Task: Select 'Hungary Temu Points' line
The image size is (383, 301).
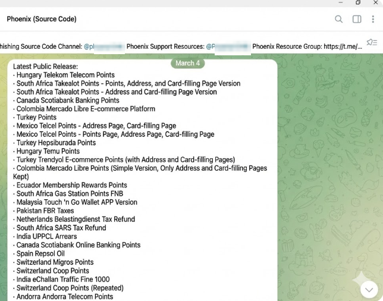Action: point(46,151)
